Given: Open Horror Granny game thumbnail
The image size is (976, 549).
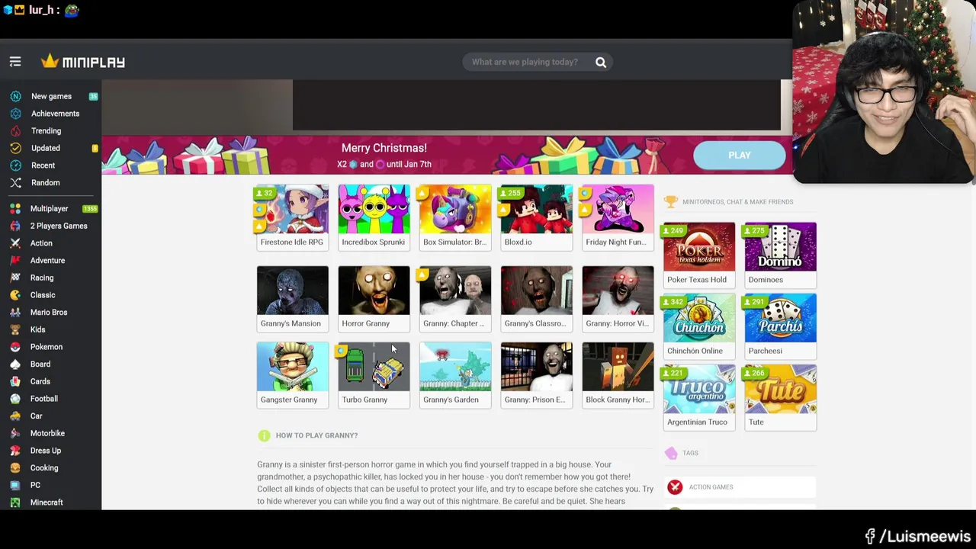Looking at the screenshot, I should (374, 299).
